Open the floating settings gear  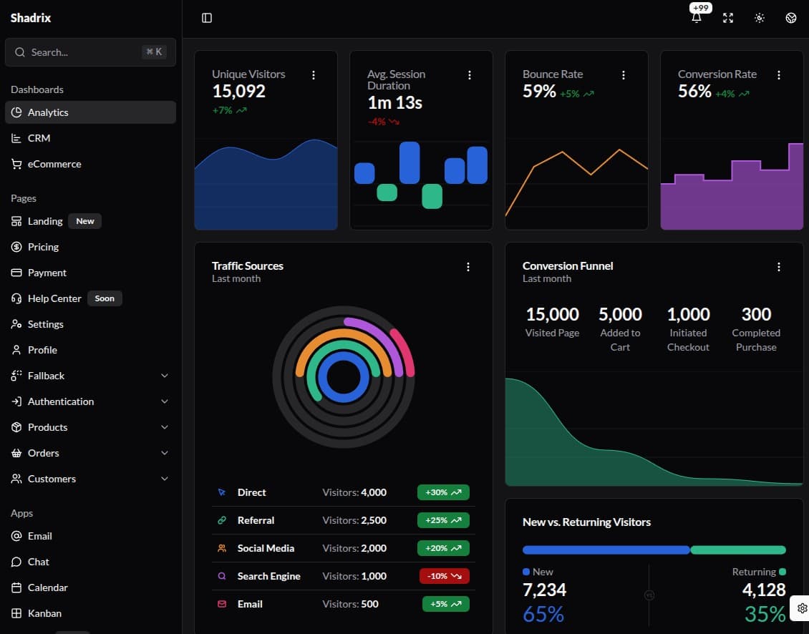point(802,608)
